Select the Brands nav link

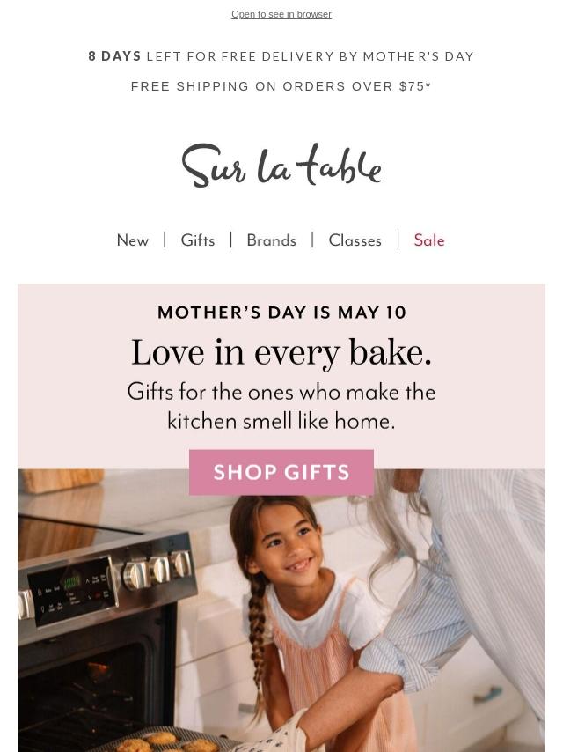271,240
